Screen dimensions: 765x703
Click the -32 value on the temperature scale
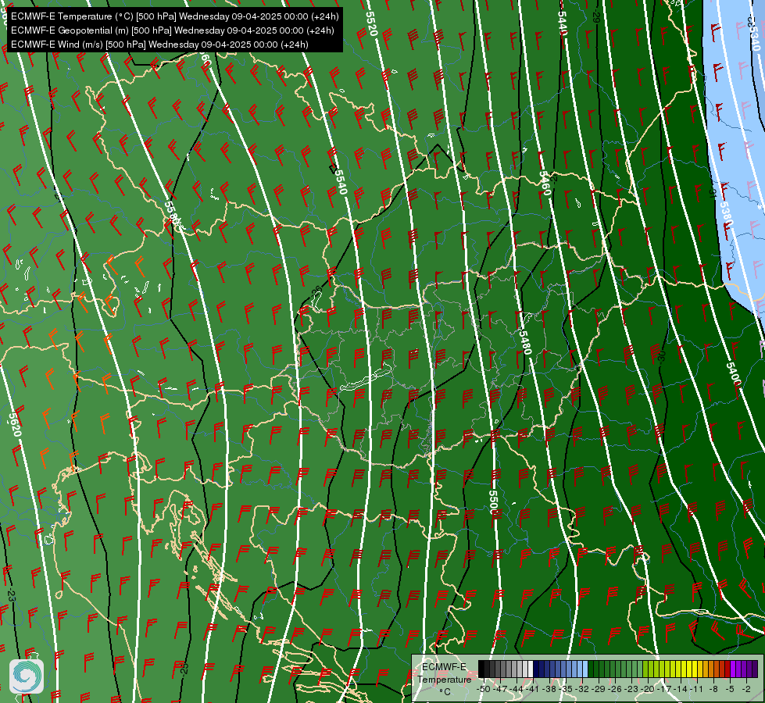pos(582,689)
